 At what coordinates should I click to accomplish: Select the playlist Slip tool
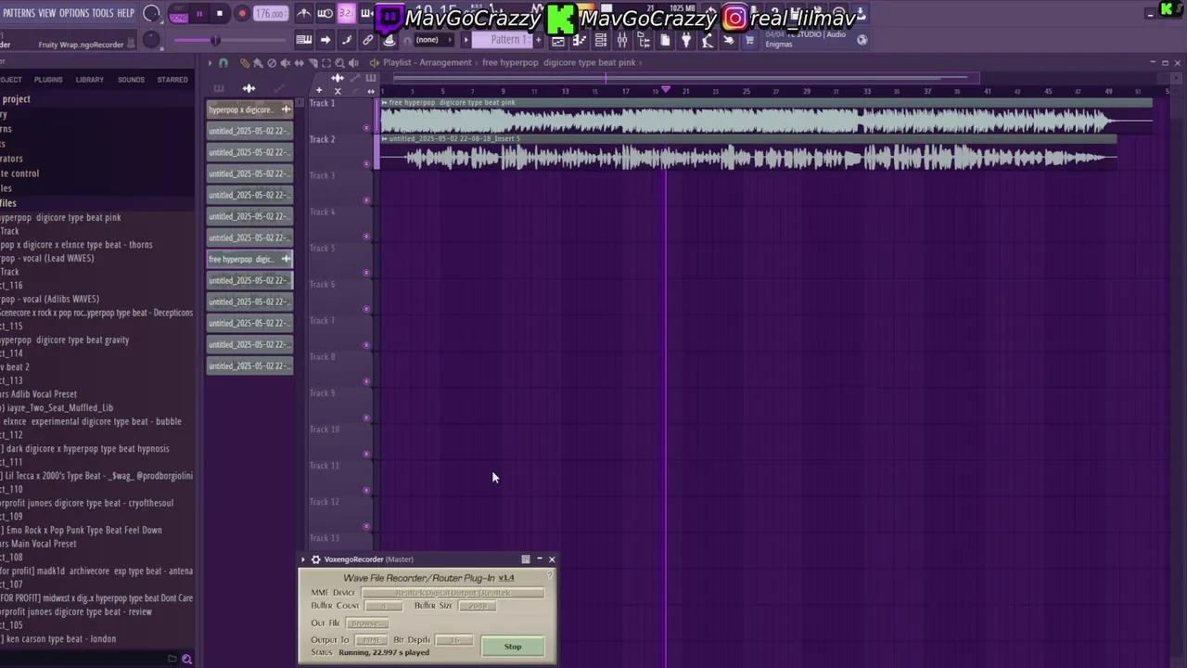[x=299, y=63]
